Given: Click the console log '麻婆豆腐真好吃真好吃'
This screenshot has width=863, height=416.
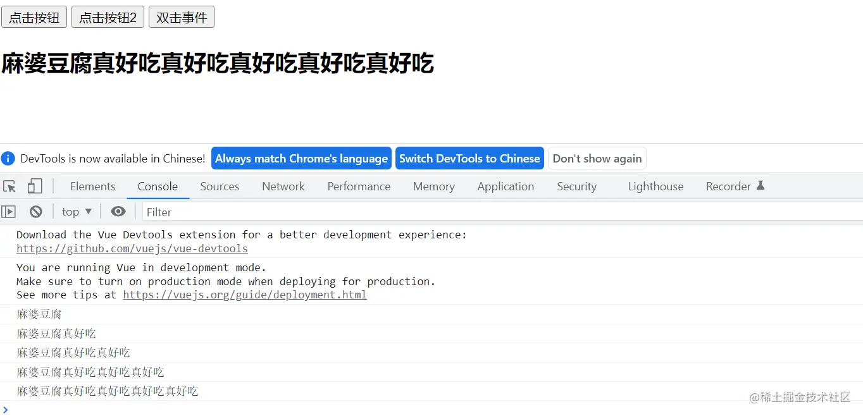Looking at the screenshot, I should [x=73, y=352].
